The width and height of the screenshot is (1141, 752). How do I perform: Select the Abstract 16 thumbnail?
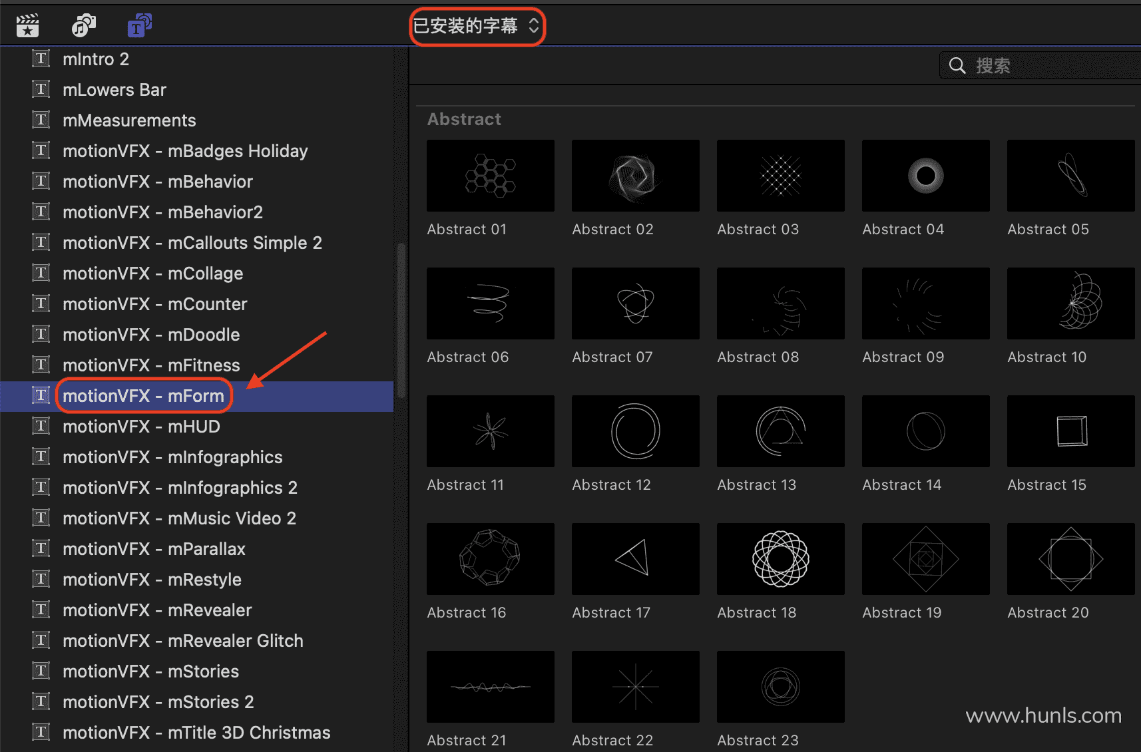[x=491, y=559]
